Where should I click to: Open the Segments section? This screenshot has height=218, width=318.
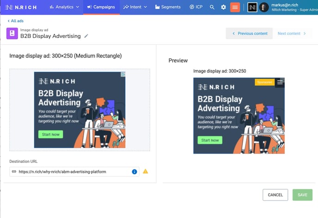168,7
